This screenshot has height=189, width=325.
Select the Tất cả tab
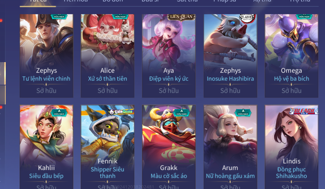(x=38, y=2)
